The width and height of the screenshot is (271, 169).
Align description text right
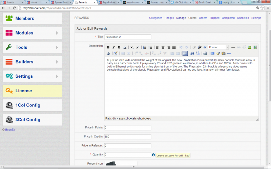point(168,47)
